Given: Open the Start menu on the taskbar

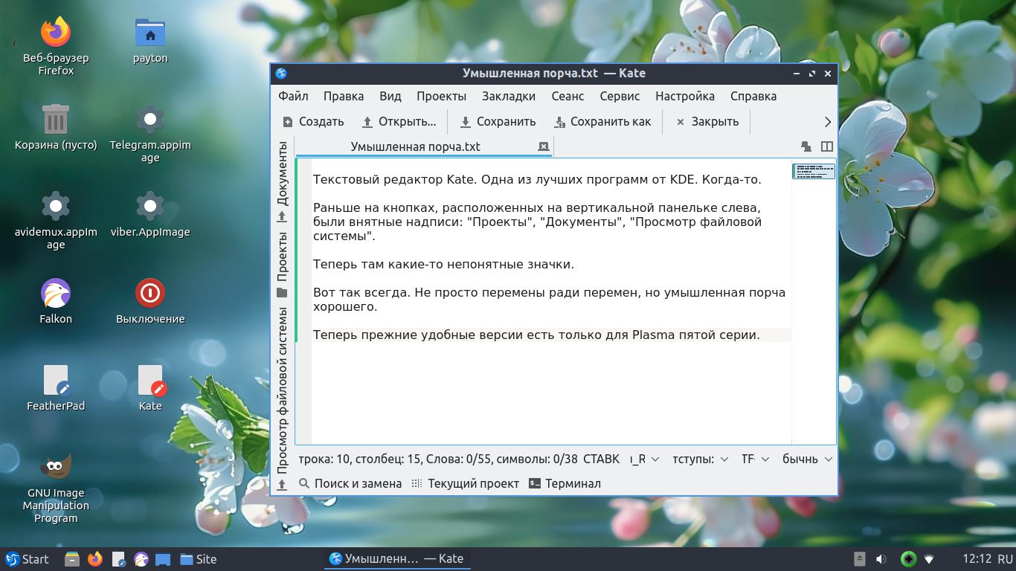Looking at the screenshot, I should pyautogui.click(x=28, y=559).
